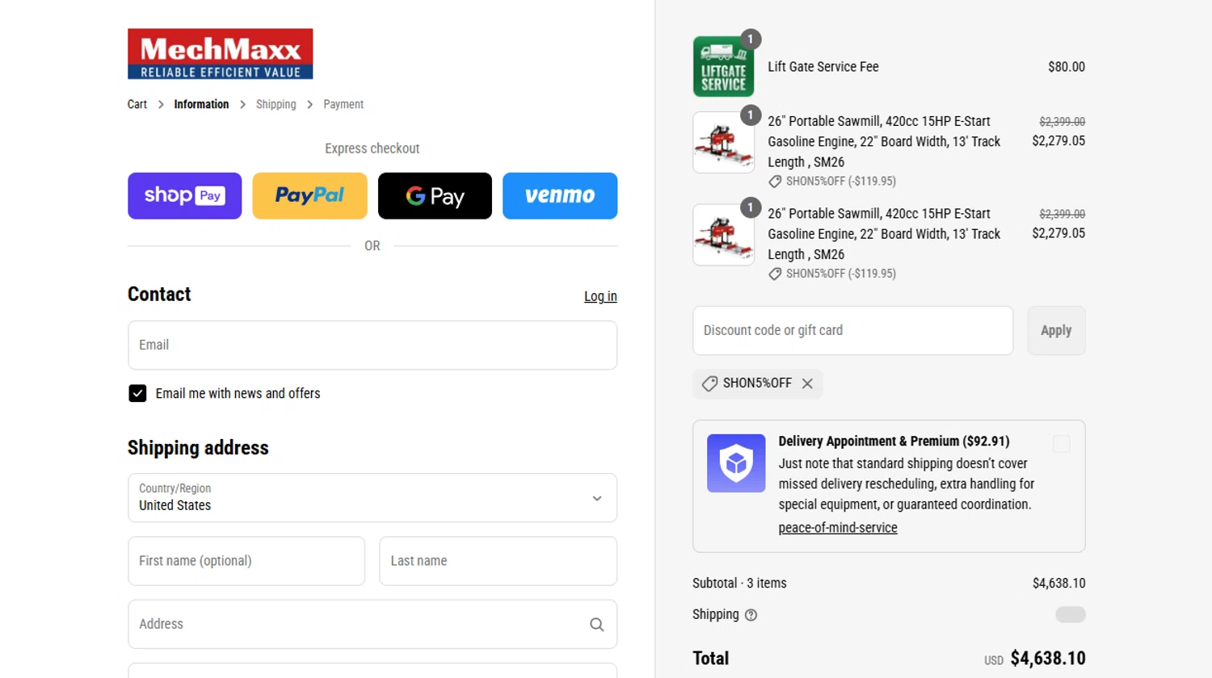The height and width of the screenshot is (678, 1212).
Task: Go back to Cart breadcrumb
Action: [137, 104]
